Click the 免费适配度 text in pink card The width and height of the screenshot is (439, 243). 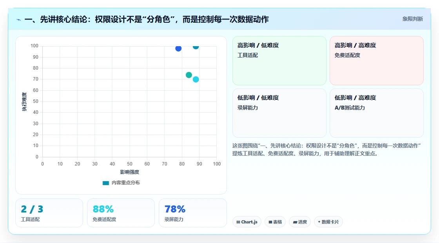(x=347, y=55)
